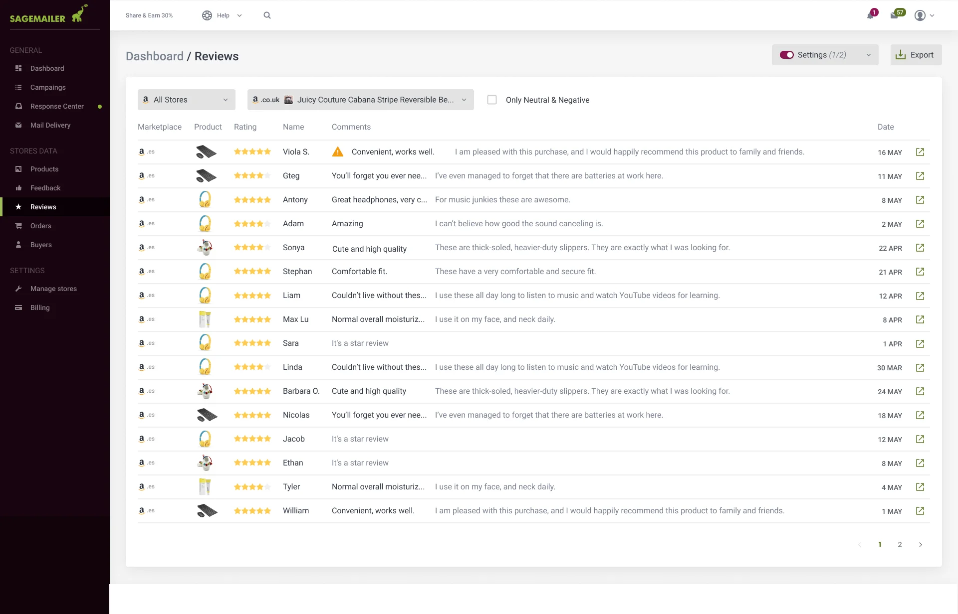Open the Help menu

pos(222,15)
